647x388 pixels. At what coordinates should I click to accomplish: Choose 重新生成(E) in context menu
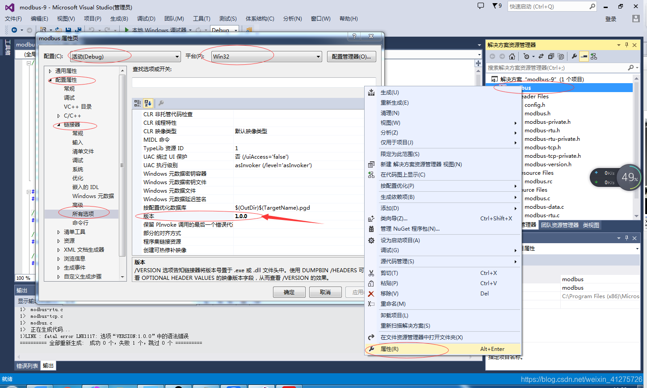[x=443, y=103]
